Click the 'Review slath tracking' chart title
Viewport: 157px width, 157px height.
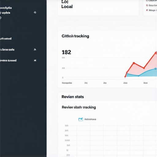79,107
